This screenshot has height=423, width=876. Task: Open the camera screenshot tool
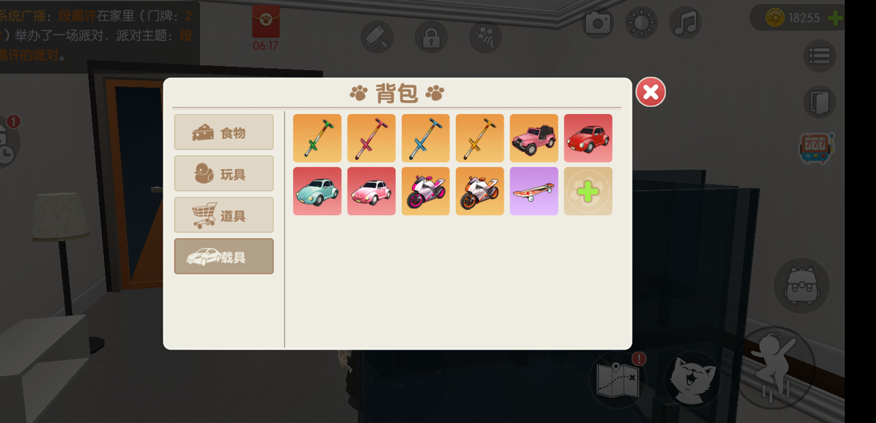click(598, 23)
